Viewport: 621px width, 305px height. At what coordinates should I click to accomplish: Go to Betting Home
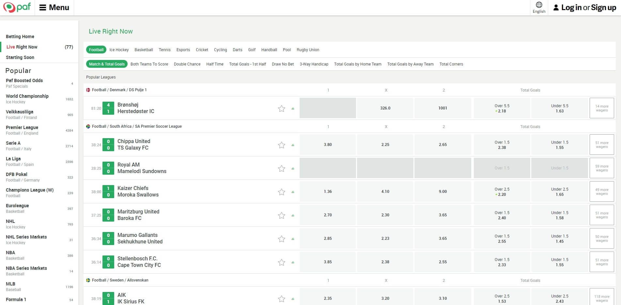point(20,36)
